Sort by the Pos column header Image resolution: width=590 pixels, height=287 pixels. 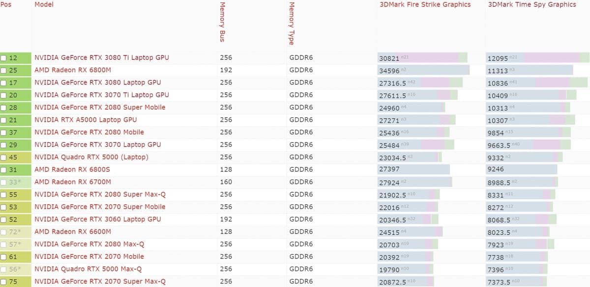5,4
